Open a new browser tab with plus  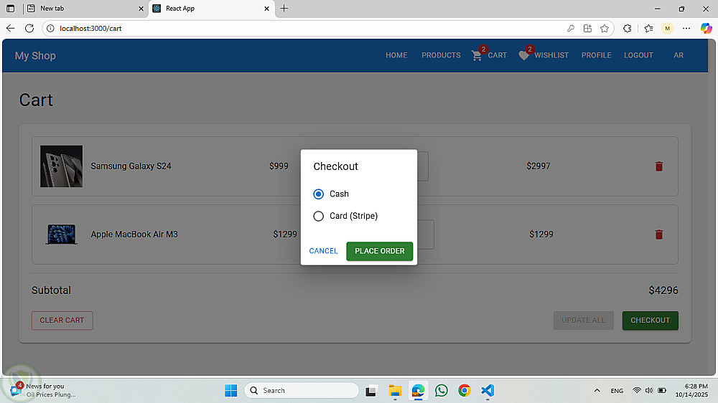[284, 8]
